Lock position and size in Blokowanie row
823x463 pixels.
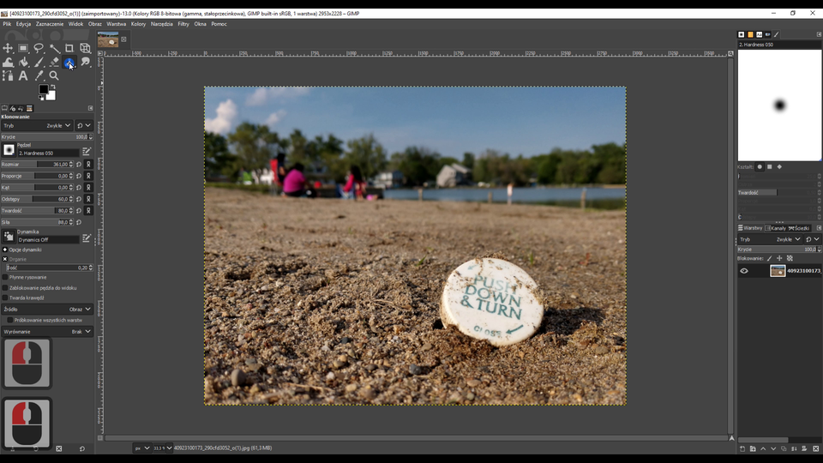click(x=779, y=258)
